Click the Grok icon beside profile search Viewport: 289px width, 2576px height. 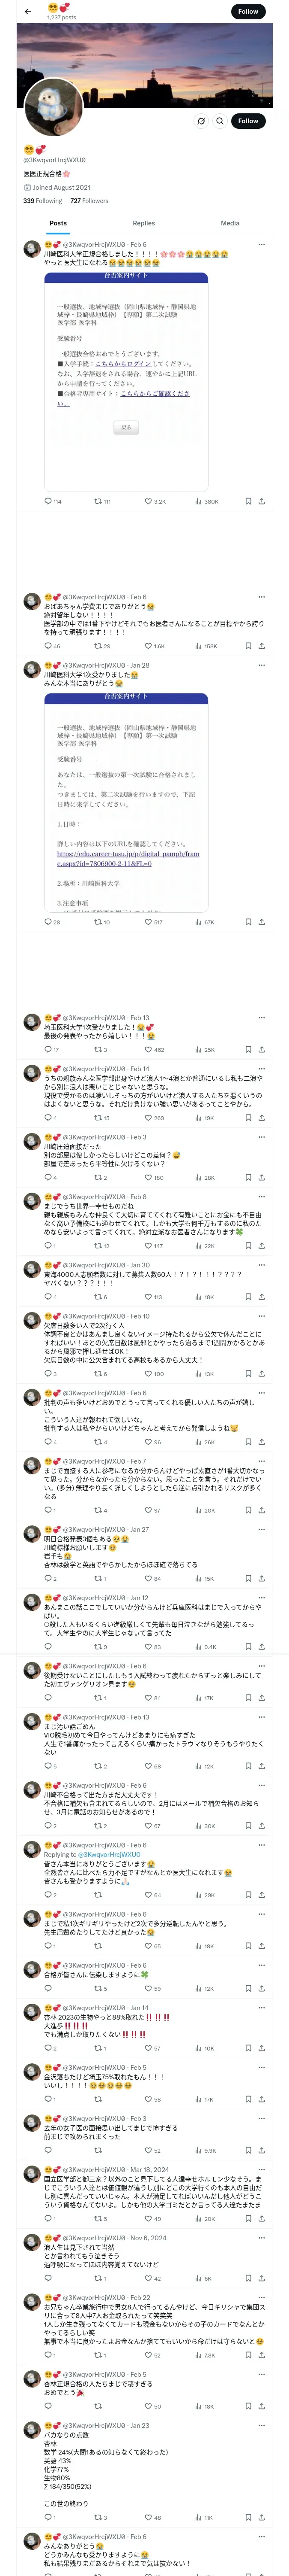click(x=201, y=121)
